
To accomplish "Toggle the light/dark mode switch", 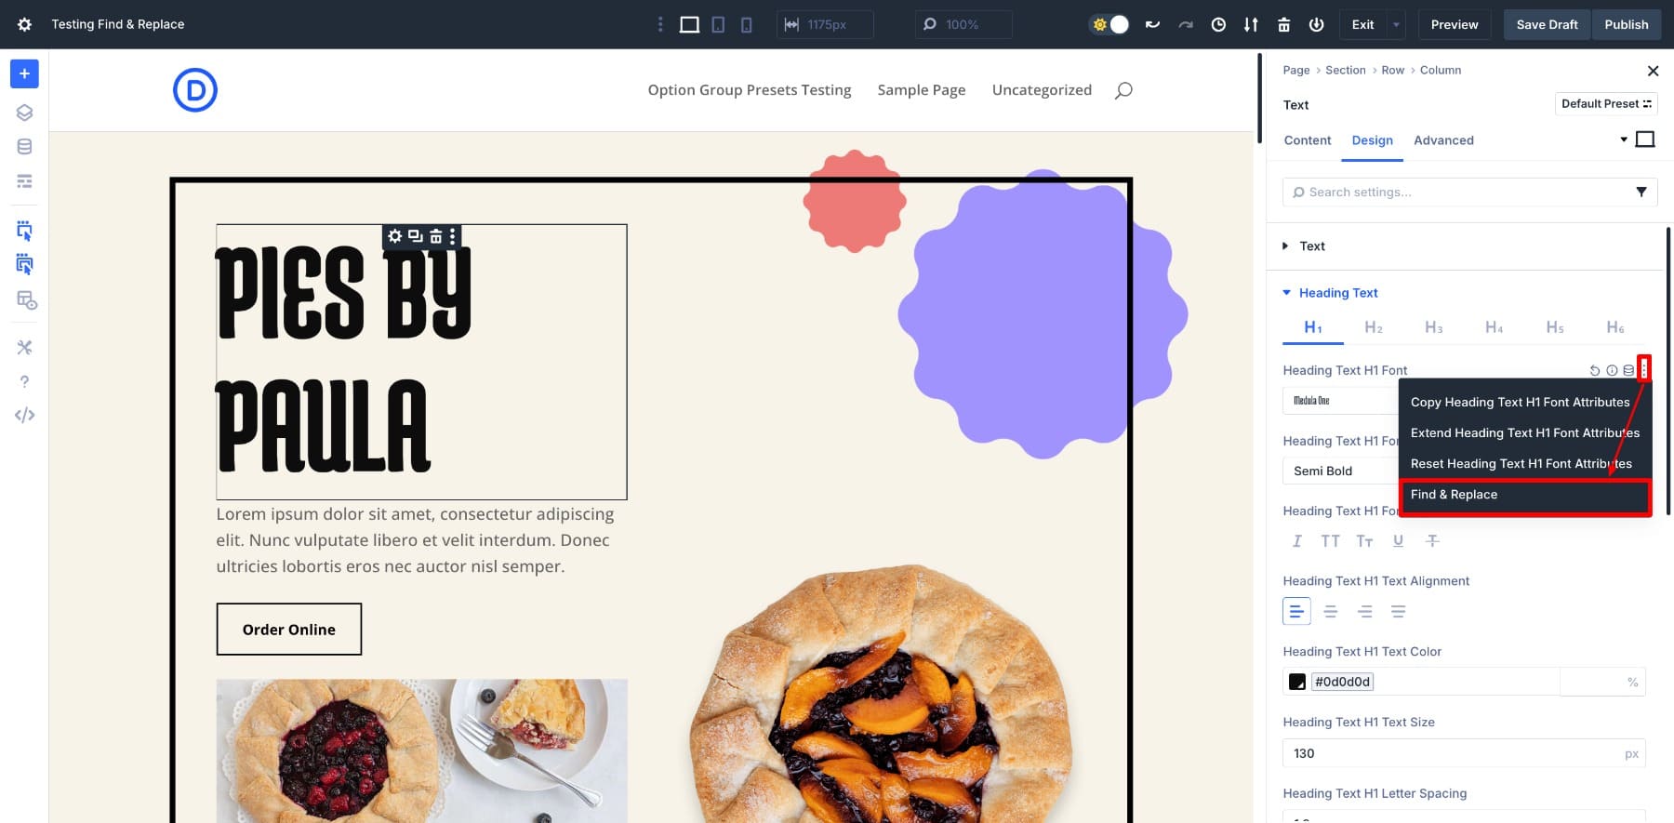I will pos(1109,25).
